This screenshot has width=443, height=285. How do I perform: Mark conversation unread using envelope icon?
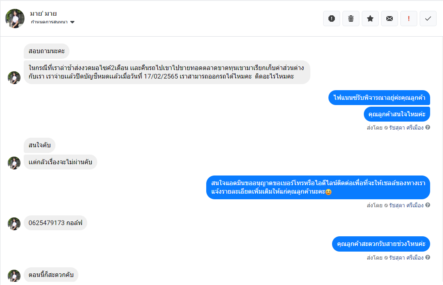click(x=390, y=19)
